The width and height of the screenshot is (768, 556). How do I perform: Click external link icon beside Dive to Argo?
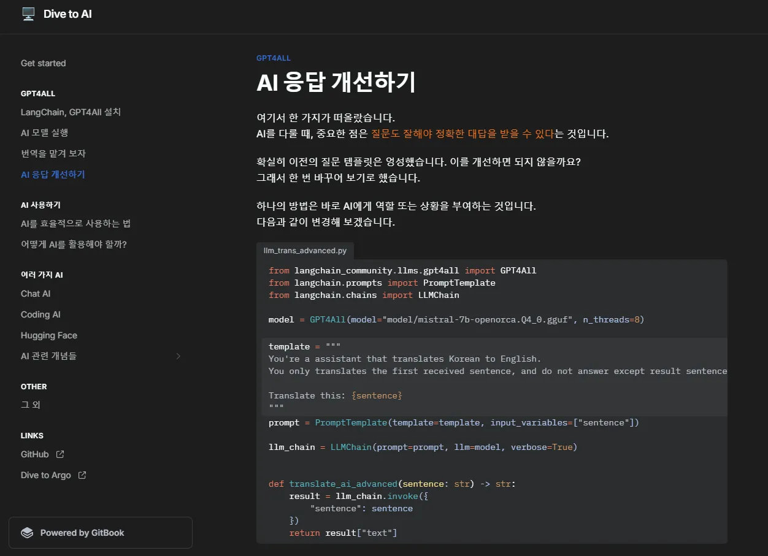(x=82, y=475)
